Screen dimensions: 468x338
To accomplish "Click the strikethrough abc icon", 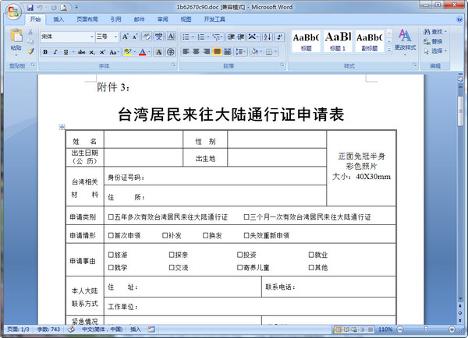I will tap(81, 52).
